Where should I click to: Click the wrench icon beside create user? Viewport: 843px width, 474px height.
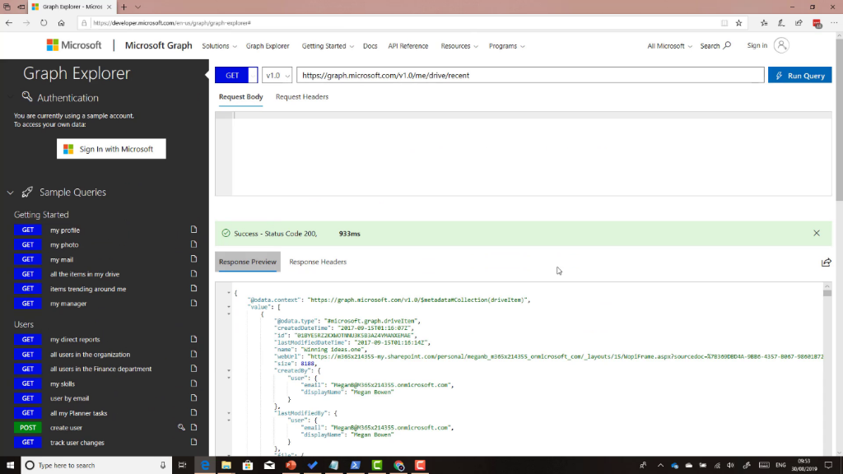pos(181,427)
